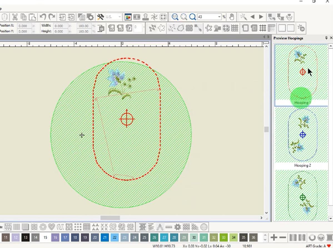The height and width of the screenshot is (248, 333).
Task: Toggle the Preview Hoopings panel pin
Action: tap(326, 38)
